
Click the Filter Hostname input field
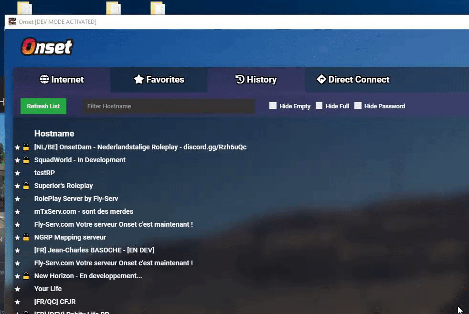[x=169, y=106]
